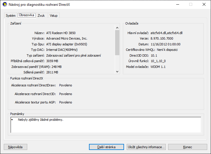The width and height of the screenshot is (211, 154).
Task: Go to the Vstup tab
Action: point(54,16)
